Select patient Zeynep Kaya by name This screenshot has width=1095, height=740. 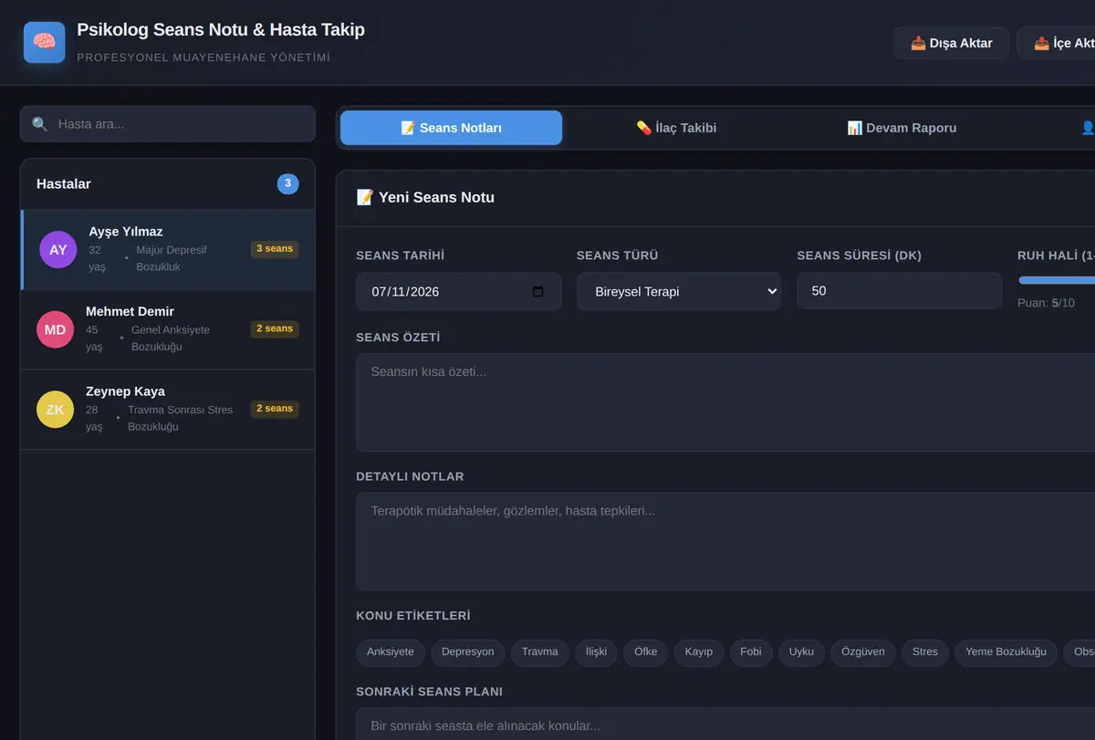click(125, 391)
